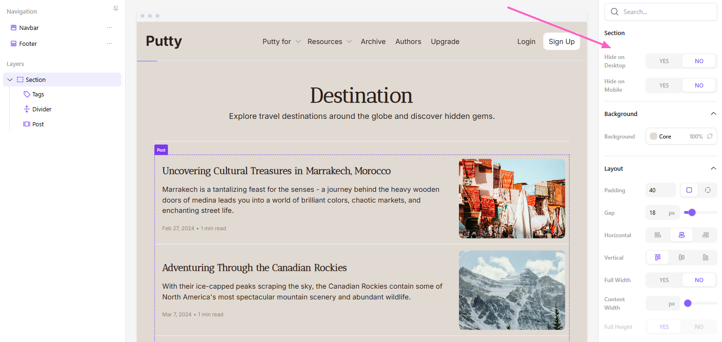Viewport: 722px width, 342px height.
Task: Open Footer options via three-dots icon
Action: [x=110, y=44]
